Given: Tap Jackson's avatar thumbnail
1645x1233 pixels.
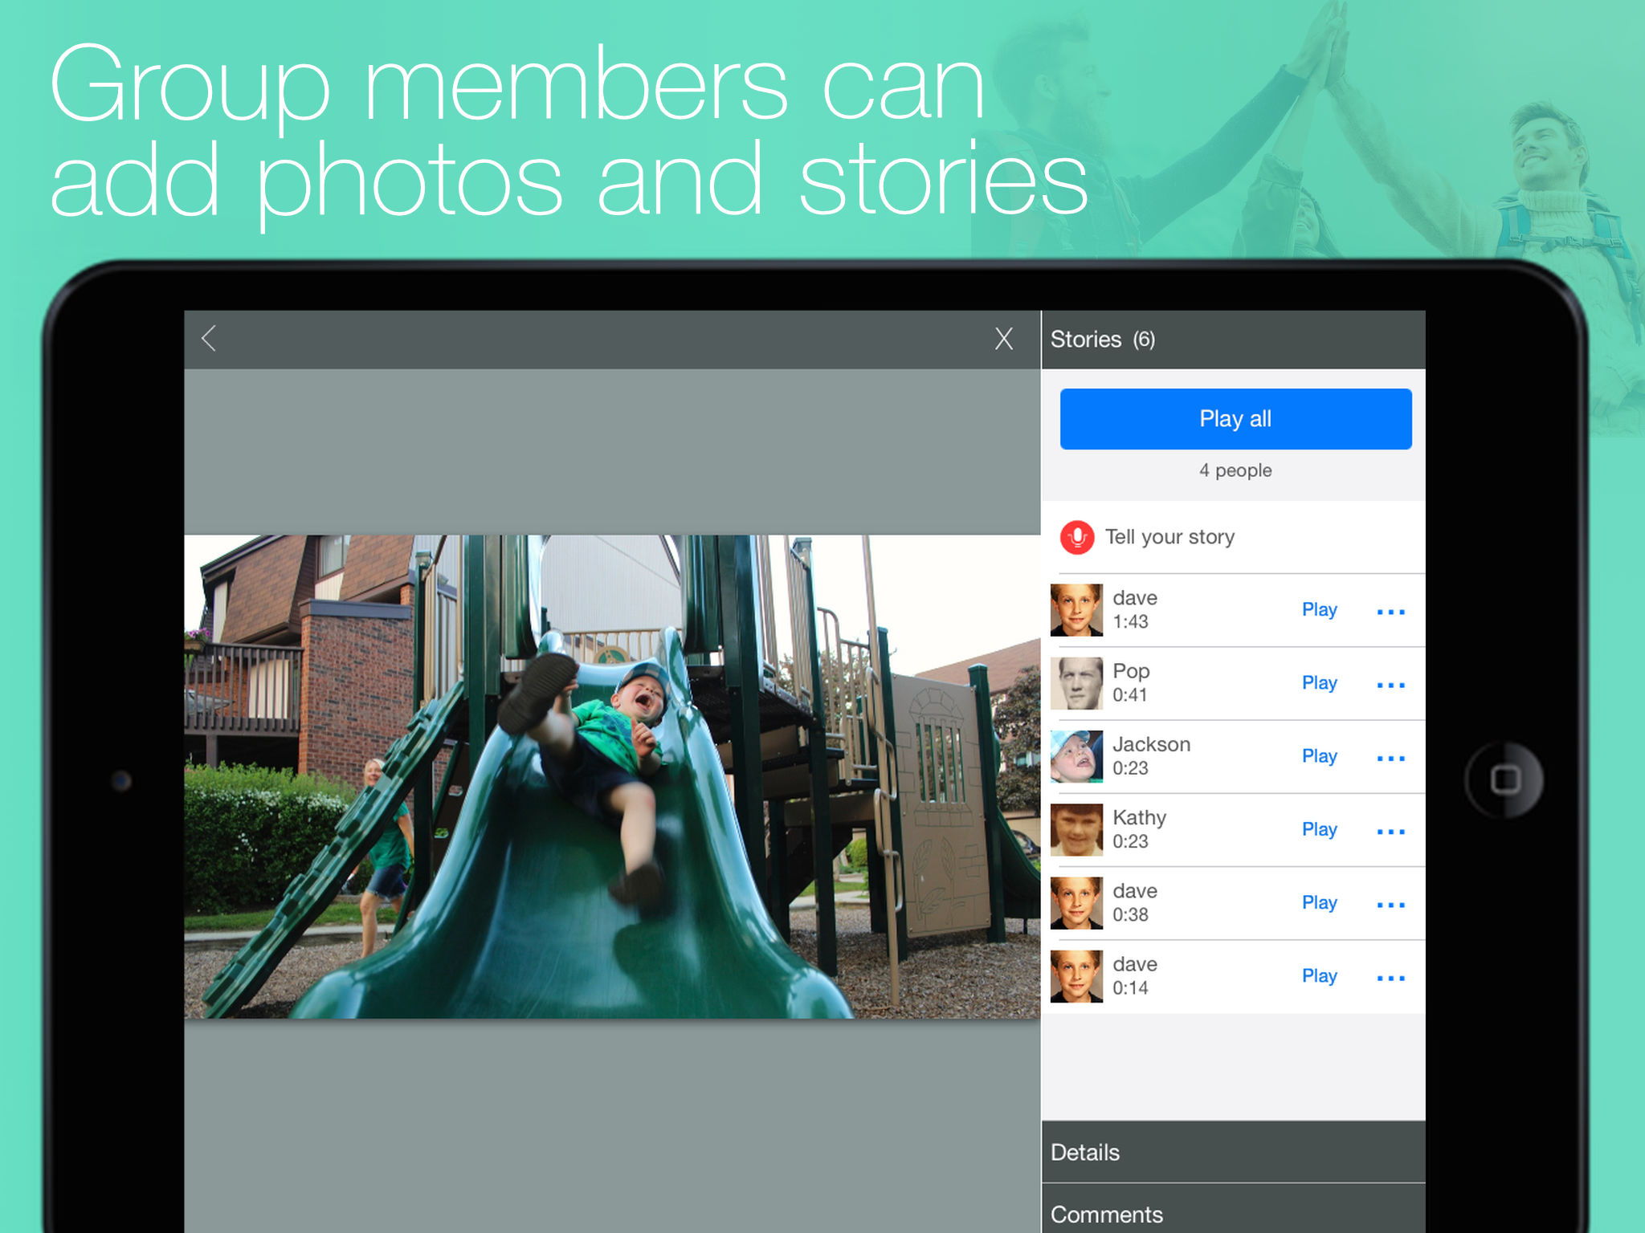Looking at the screenshot, I should pyautogui.click(x=1076, y=756).
